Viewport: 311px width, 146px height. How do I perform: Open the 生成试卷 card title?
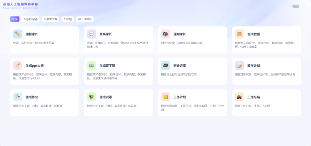[106, 97]
